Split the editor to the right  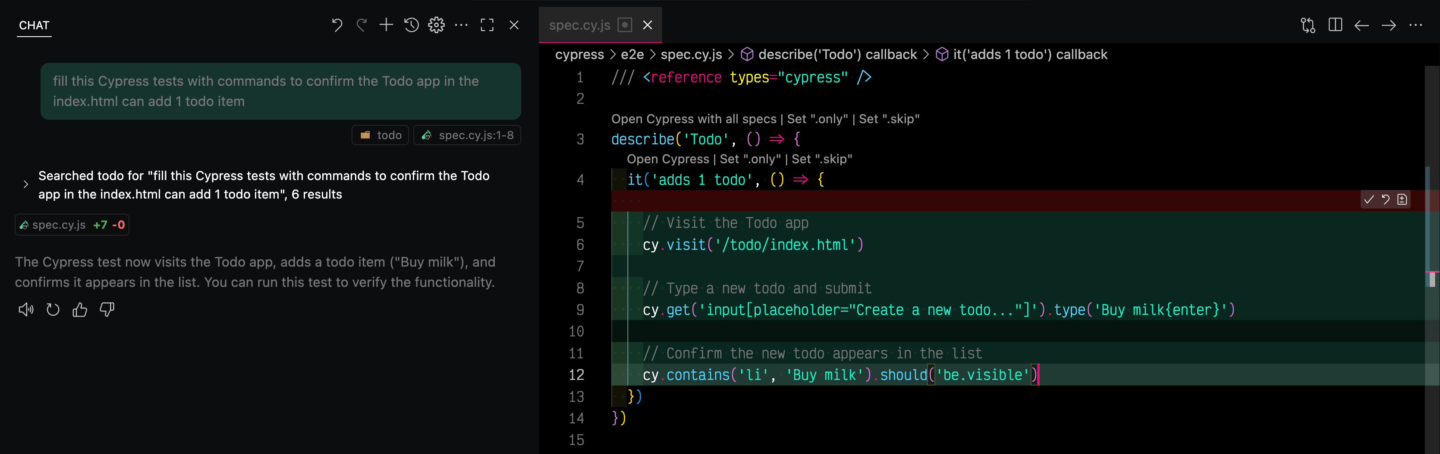(1335, 25)
